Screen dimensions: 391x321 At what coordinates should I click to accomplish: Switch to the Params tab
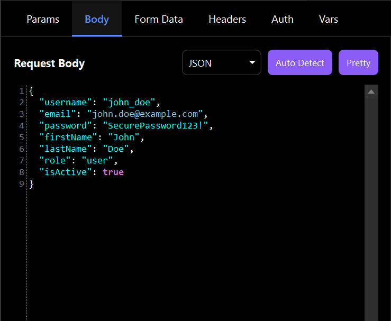pos(43,19)
